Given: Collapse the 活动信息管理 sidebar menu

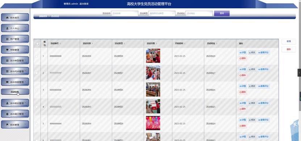Looking at the screenshot, I should (x=15, y=82).
